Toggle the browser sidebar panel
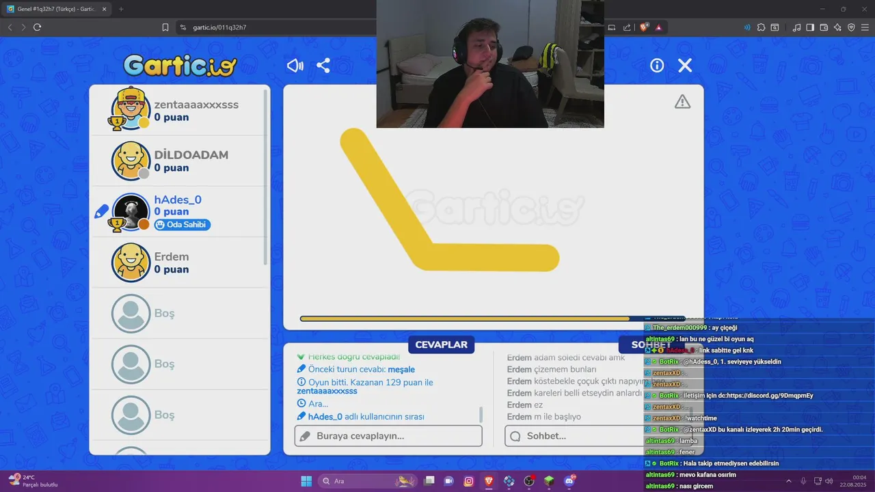 810,27
